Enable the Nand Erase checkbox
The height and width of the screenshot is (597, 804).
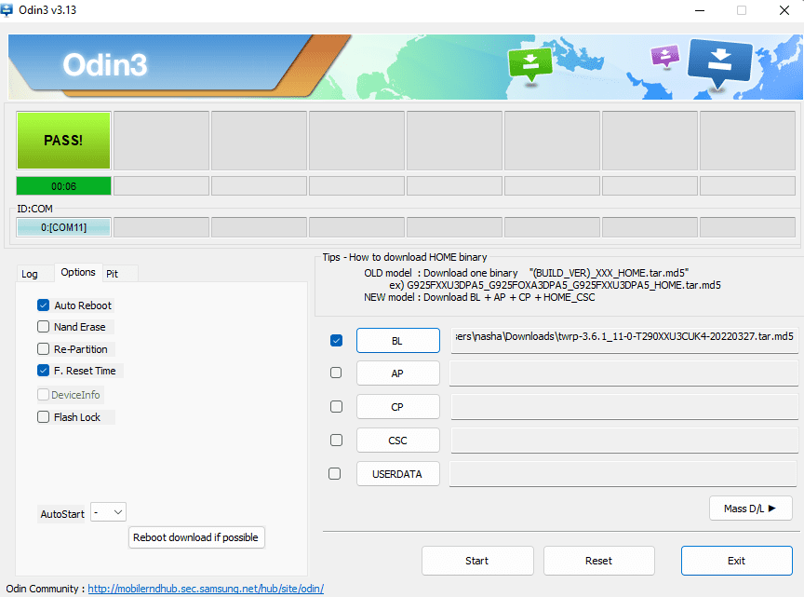44,327
